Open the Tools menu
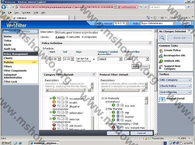The width and height of the screenshot is (195, 145). click(x=36, y=13)
